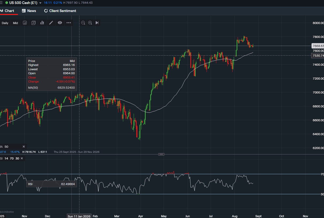The image size is (324, 218).
Task: Zoom in using the magnifier plus icon
Action: [90, 23]
